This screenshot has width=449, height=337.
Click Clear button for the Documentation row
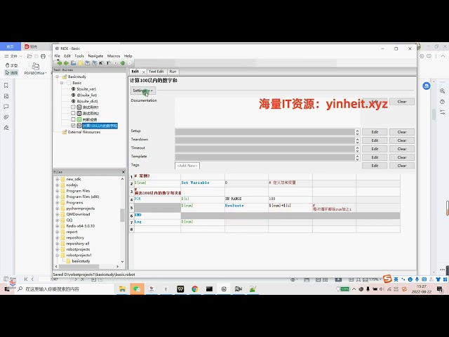click(x=402, y=102)
